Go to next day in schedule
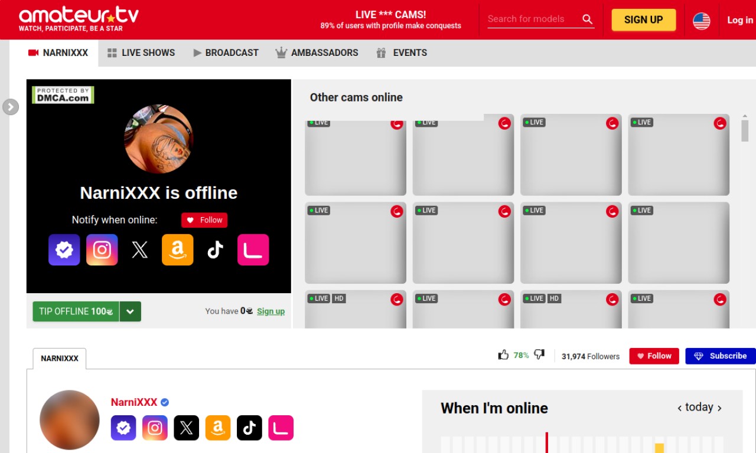The image size is (756, 453). tap(719, 408)
